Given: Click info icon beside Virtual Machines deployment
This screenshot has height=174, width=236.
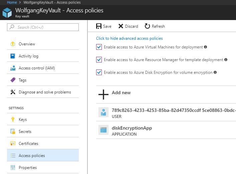Looking at the screenshot, I should [205, 47].
